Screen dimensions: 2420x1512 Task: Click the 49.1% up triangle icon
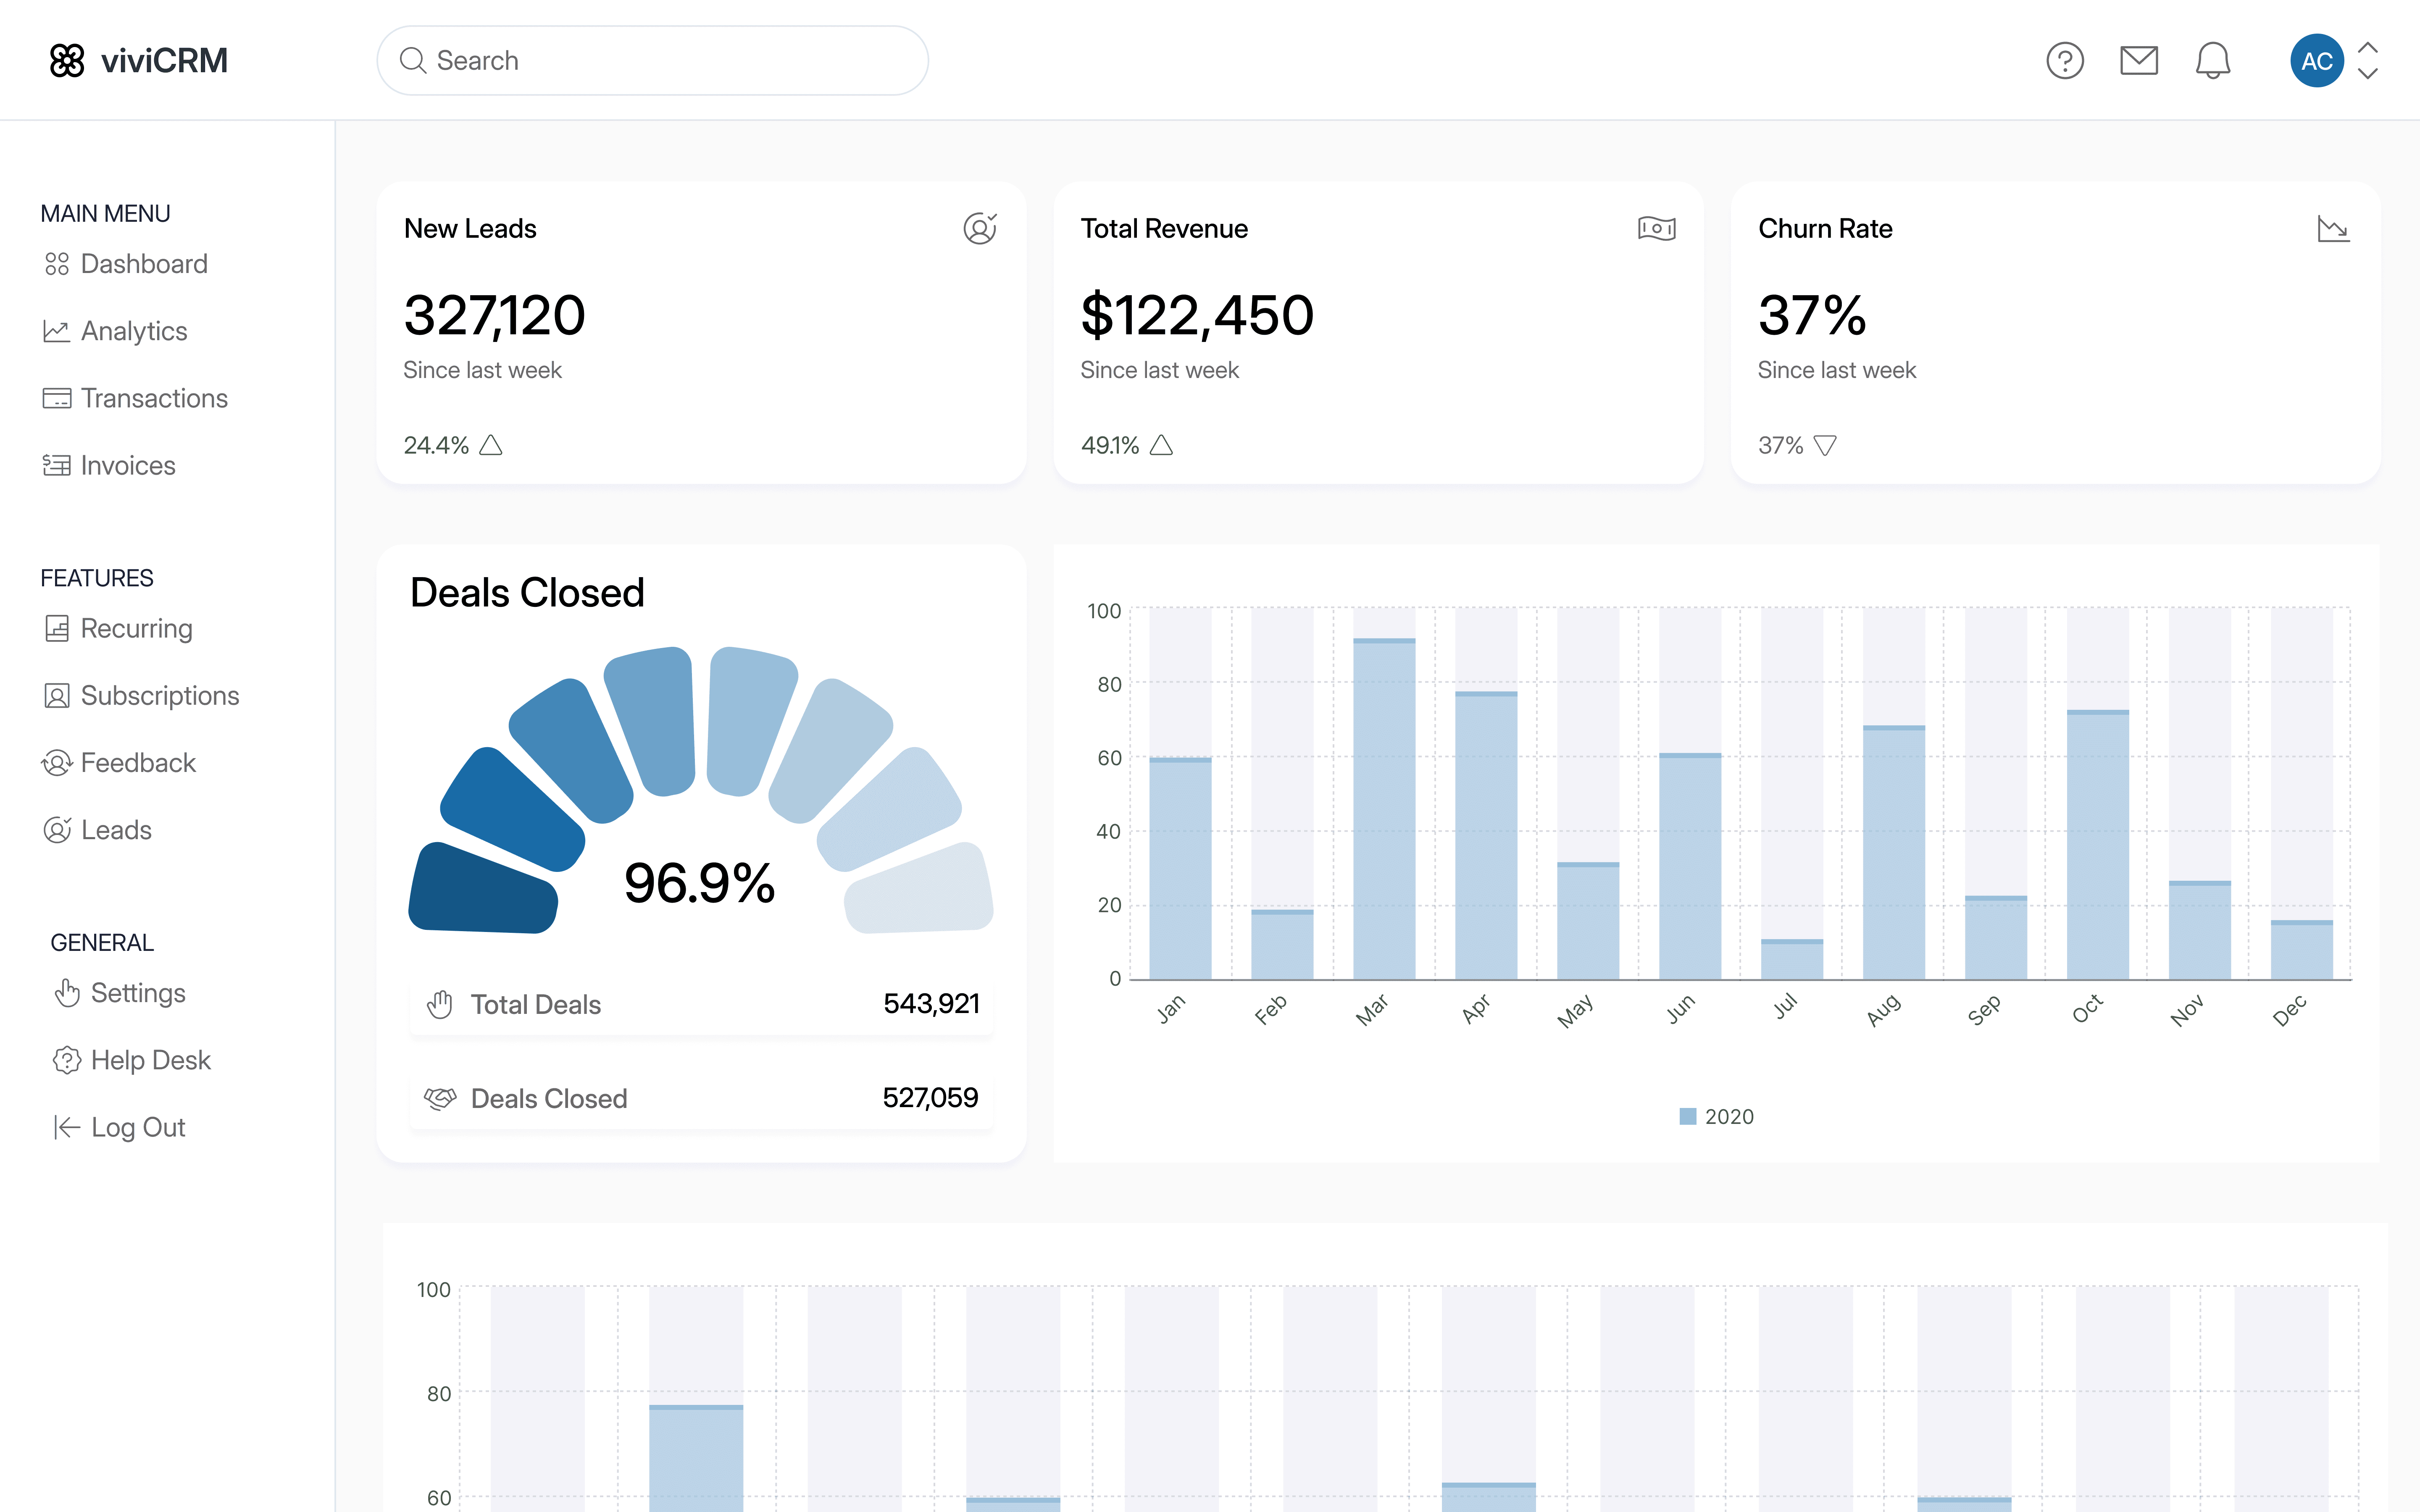pyautogui.click(x=1160, y=445)
